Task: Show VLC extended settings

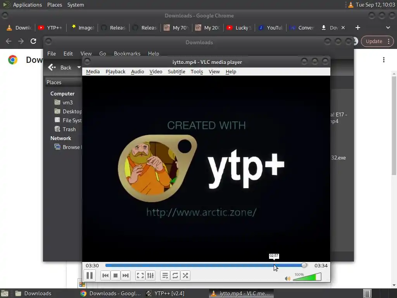Action: (x=150, y=275)
